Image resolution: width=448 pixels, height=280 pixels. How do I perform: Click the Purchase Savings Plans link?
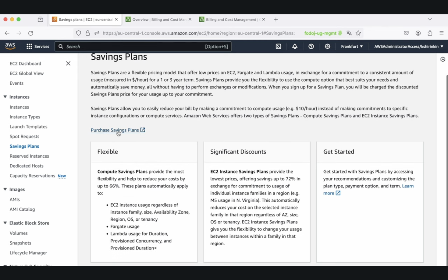click(x=118, y=130)
